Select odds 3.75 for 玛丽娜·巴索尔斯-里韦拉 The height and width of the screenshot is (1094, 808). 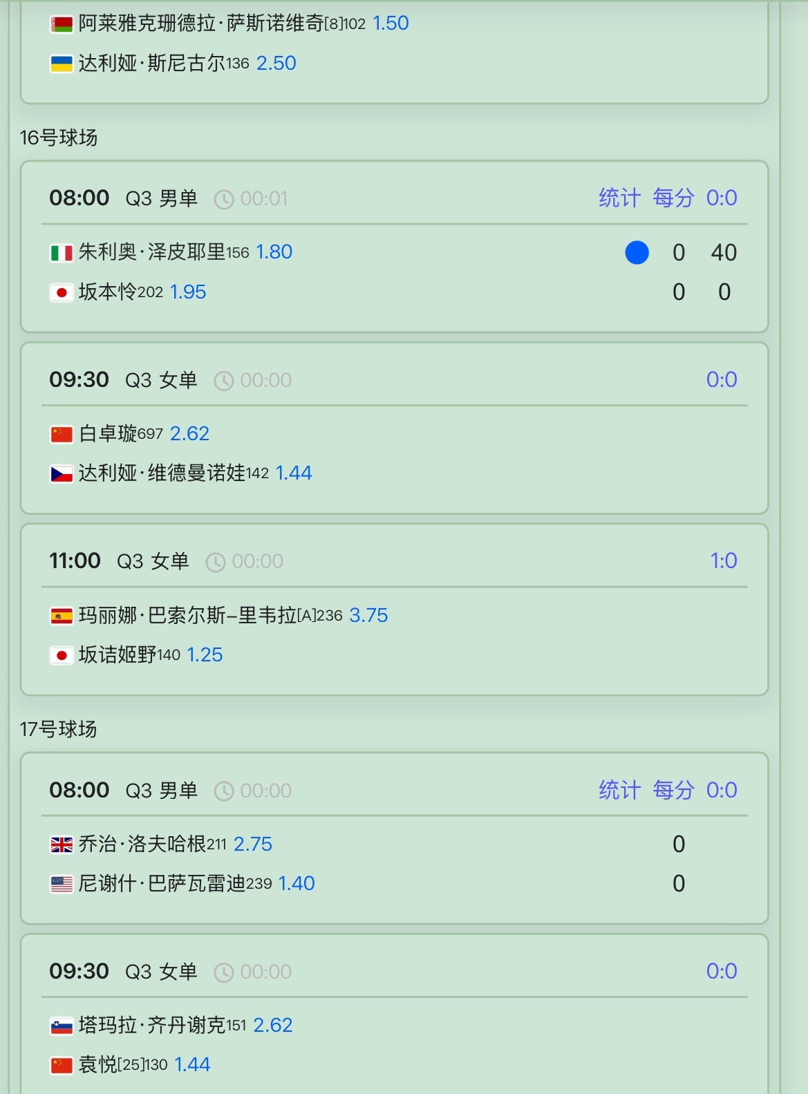click(x=368, y=616)
